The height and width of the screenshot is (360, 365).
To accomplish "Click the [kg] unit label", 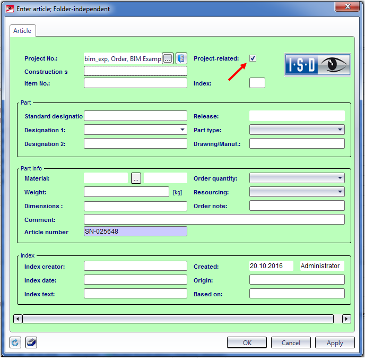I will pos(177,192).
